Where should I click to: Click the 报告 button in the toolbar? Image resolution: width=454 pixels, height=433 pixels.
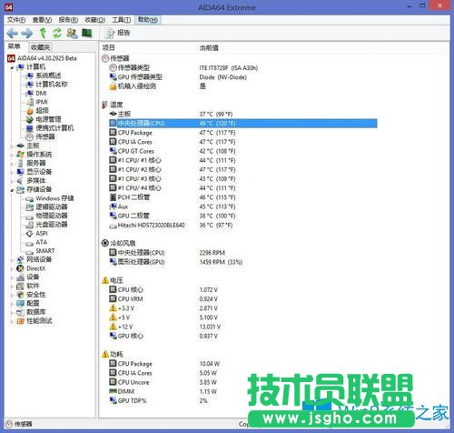(x=117, y=33)
